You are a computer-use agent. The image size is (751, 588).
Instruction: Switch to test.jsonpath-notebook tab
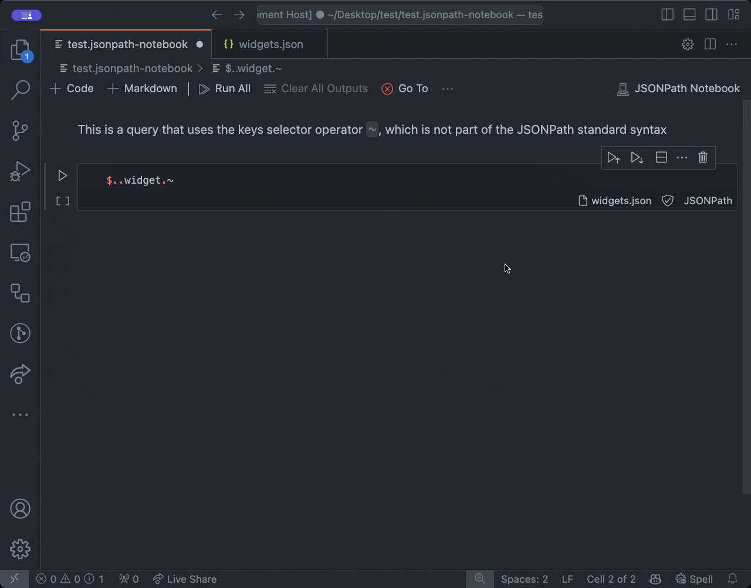pyautogui.click(x=126, y=44)
